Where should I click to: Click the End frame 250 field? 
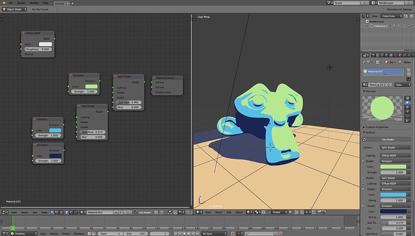(135, 234)
